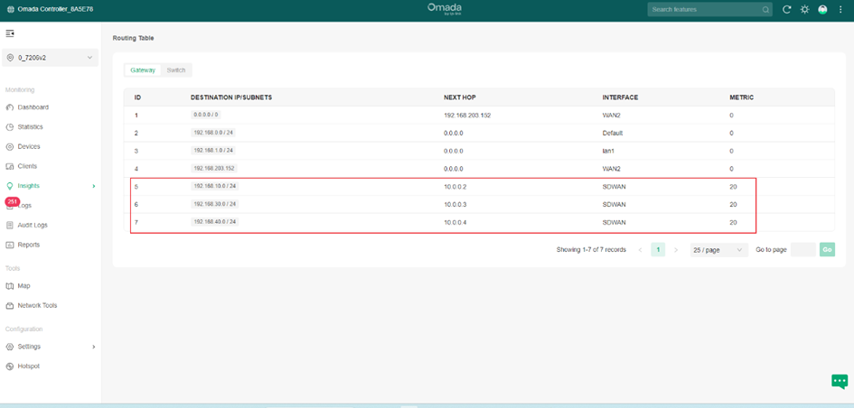
Task: Click the Routing Table page title
Action: (133, 38)
